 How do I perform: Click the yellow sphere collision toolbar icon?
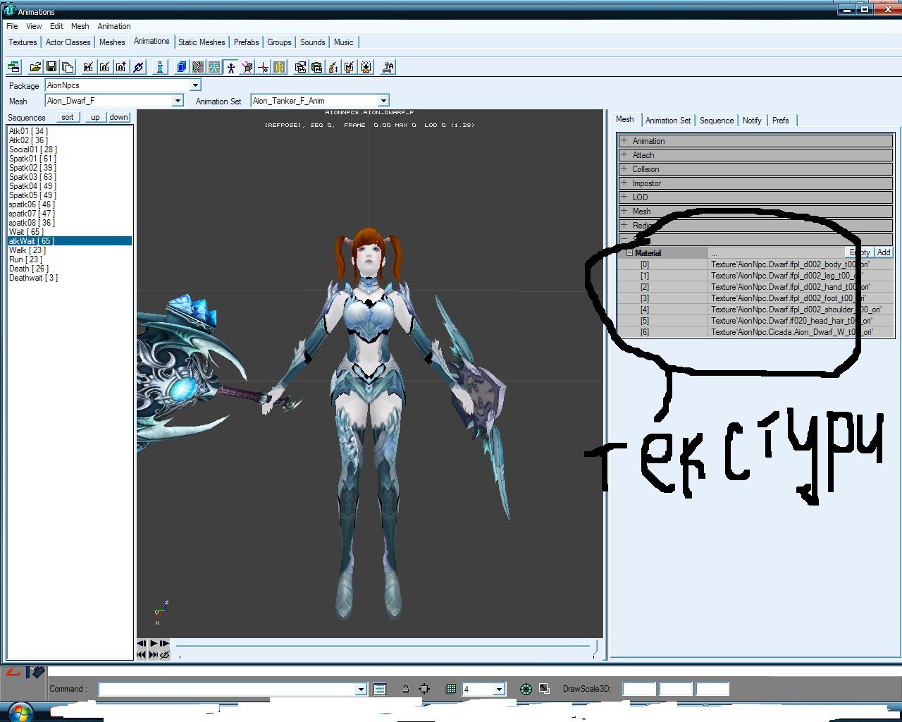tap(279, 67)
